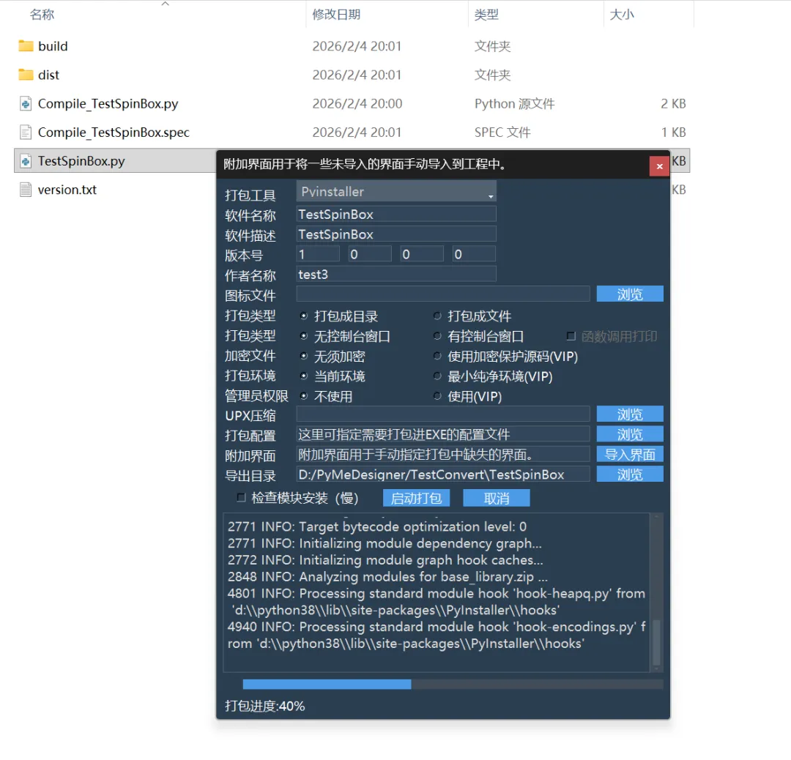Viewport: 791px width, 760px height.
Task: Sort files by 大小 column header
Action: click(x=622, y=15)
